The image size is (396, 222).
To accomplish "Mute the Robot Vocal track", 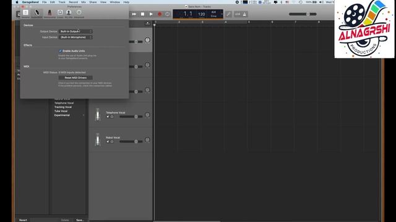I will click(108, 141).
